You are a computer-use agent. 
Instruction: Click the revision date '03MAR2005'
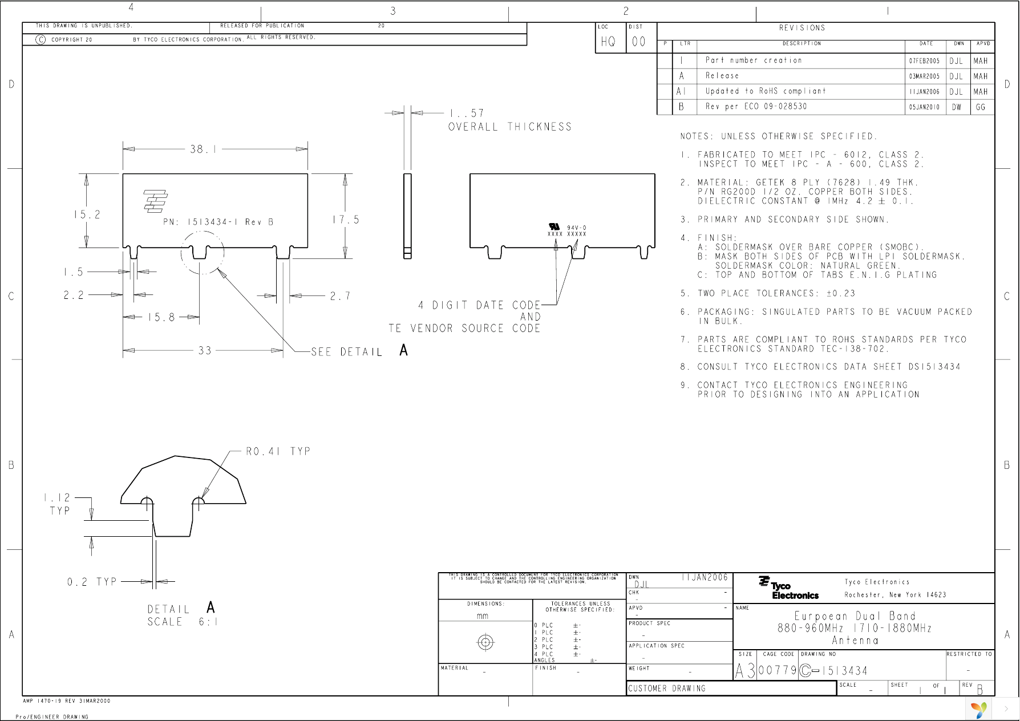click(924, 76)
